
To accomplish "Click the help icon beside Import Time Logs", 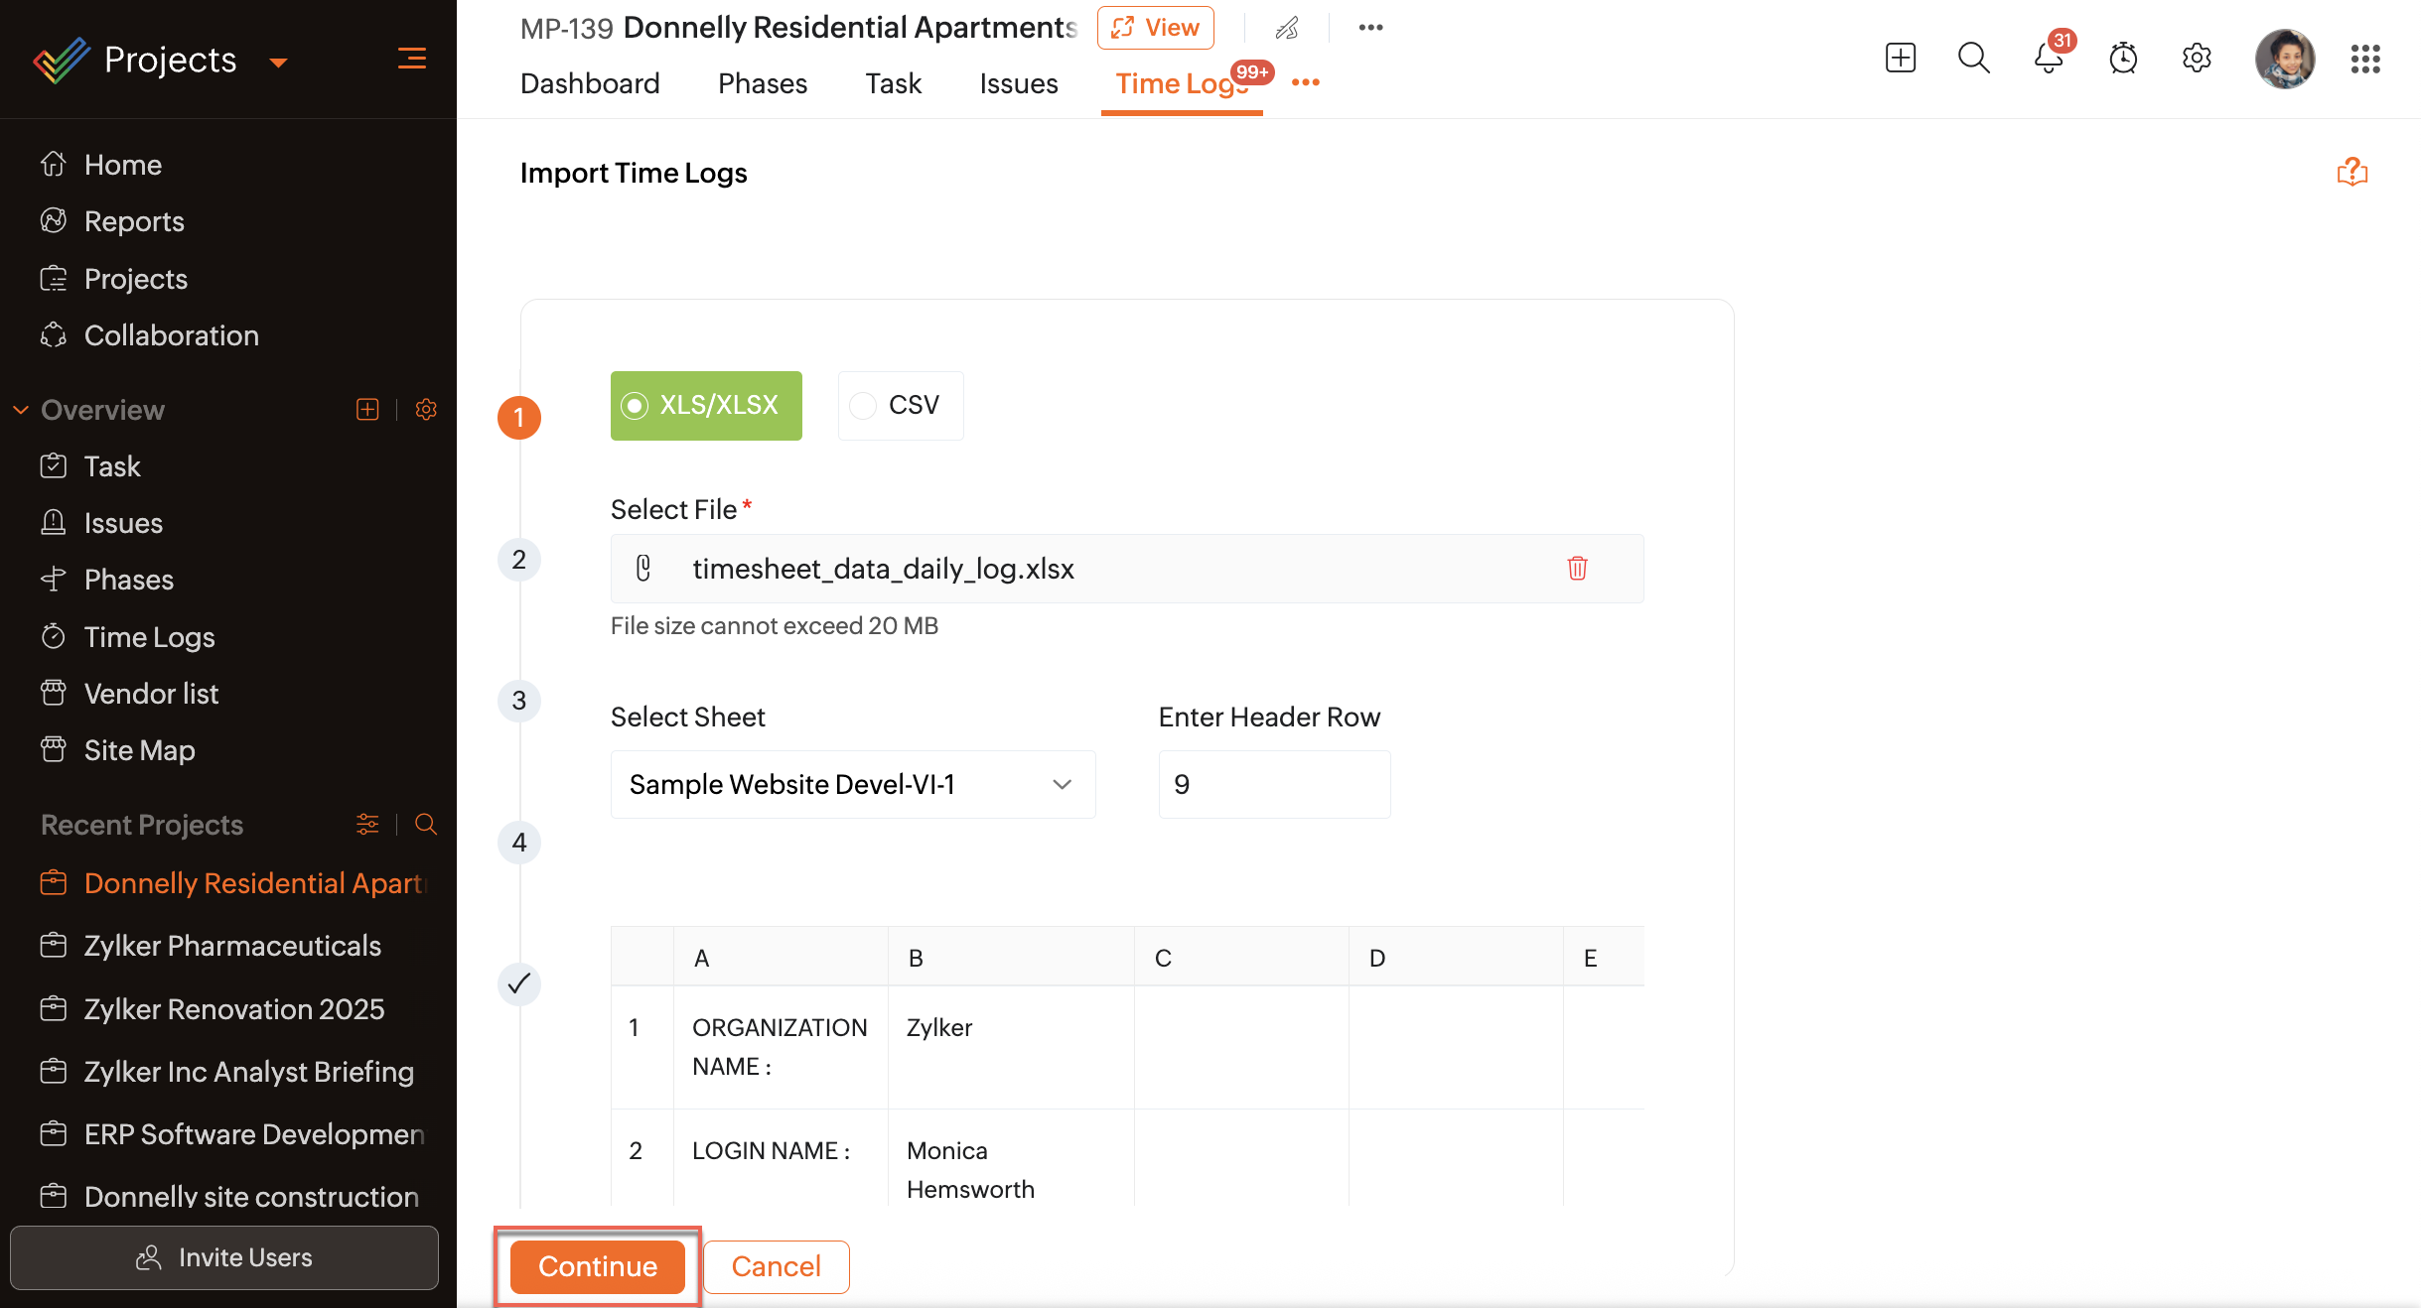I will (2352, 172).
